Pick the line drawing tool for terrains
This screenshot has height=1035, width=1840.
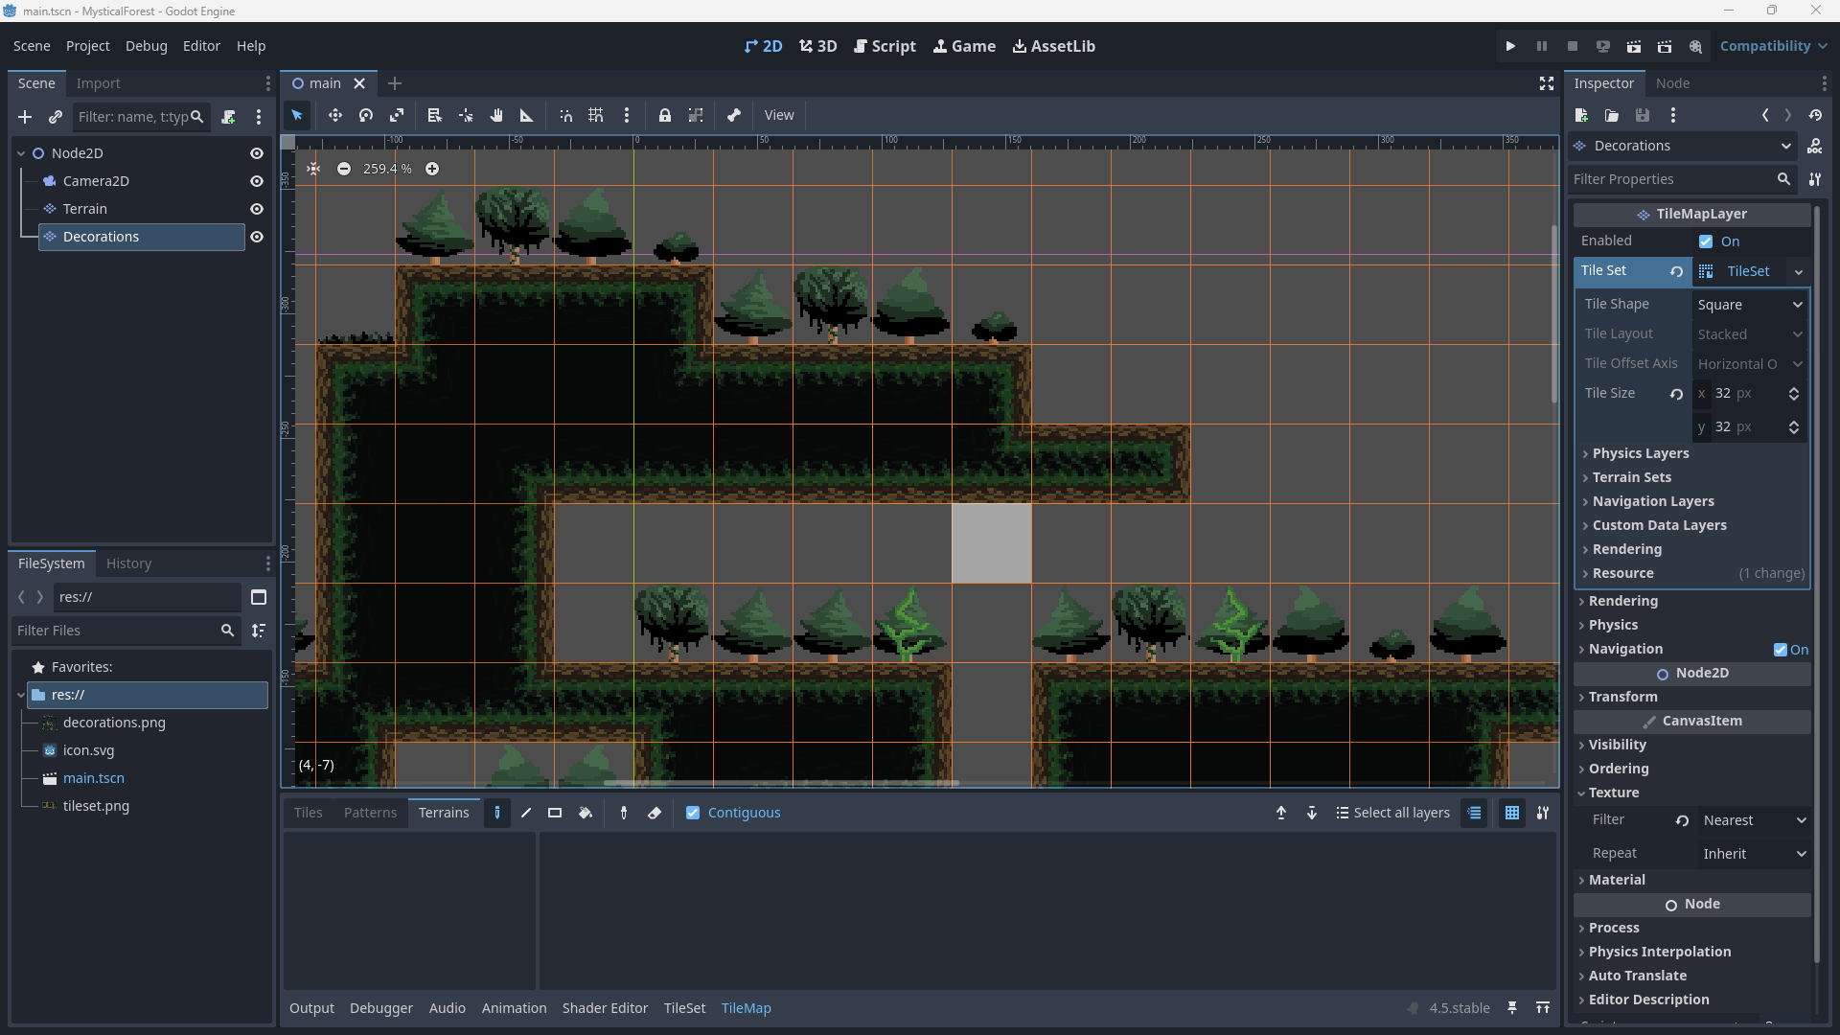tap(525, 813)
